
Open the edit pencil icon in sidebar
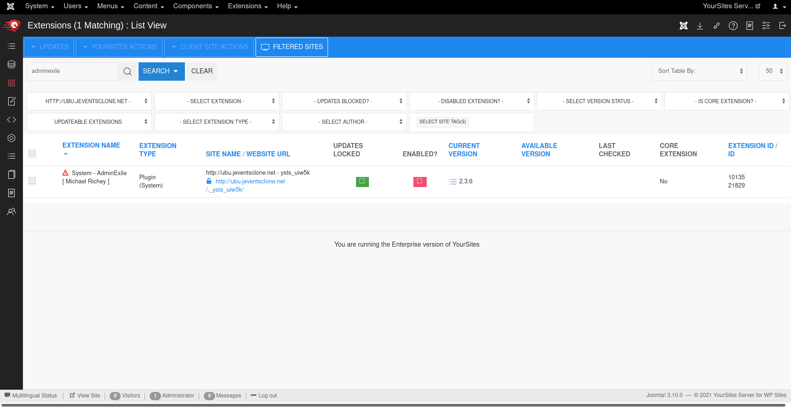point(11,101)
